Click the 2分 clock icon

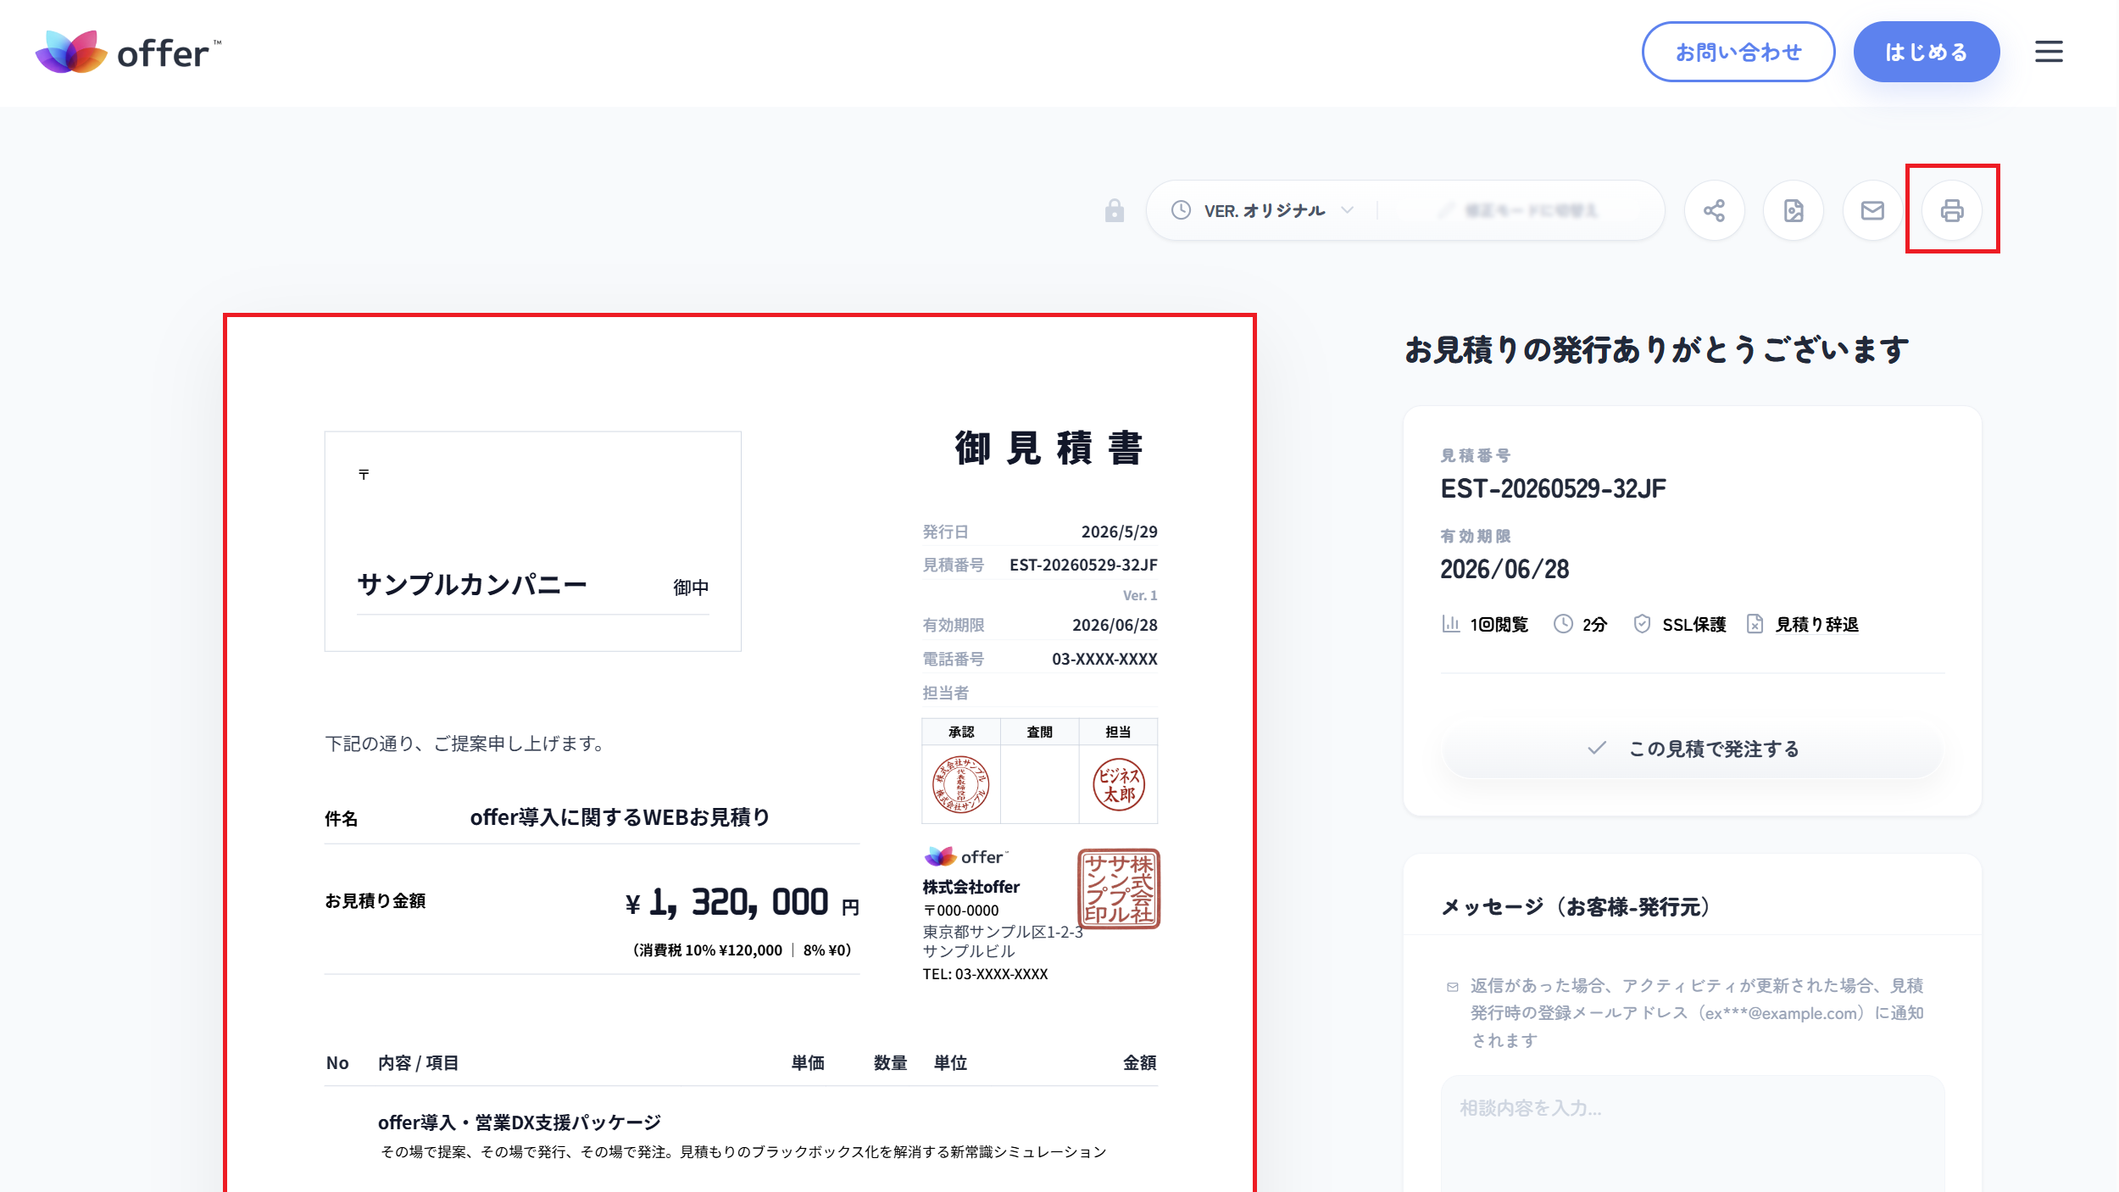[1563, 624]
